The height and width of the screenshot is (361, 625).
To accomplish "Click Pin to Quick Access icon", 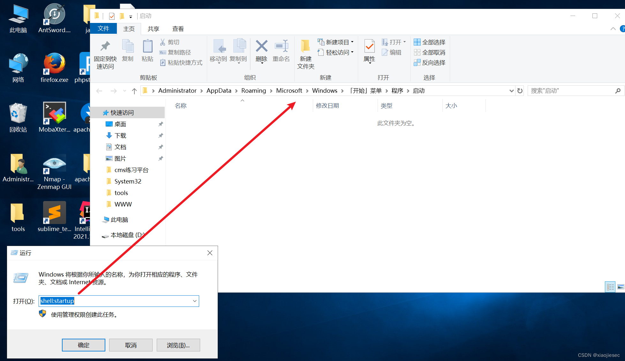I will [x=105, y=47].
